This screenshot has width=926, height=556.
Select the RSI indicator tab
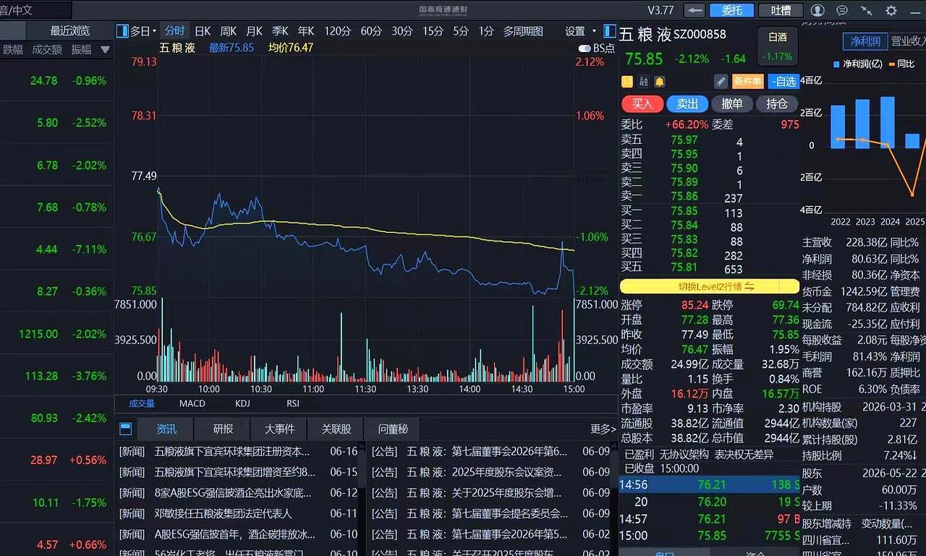point(293,403)
